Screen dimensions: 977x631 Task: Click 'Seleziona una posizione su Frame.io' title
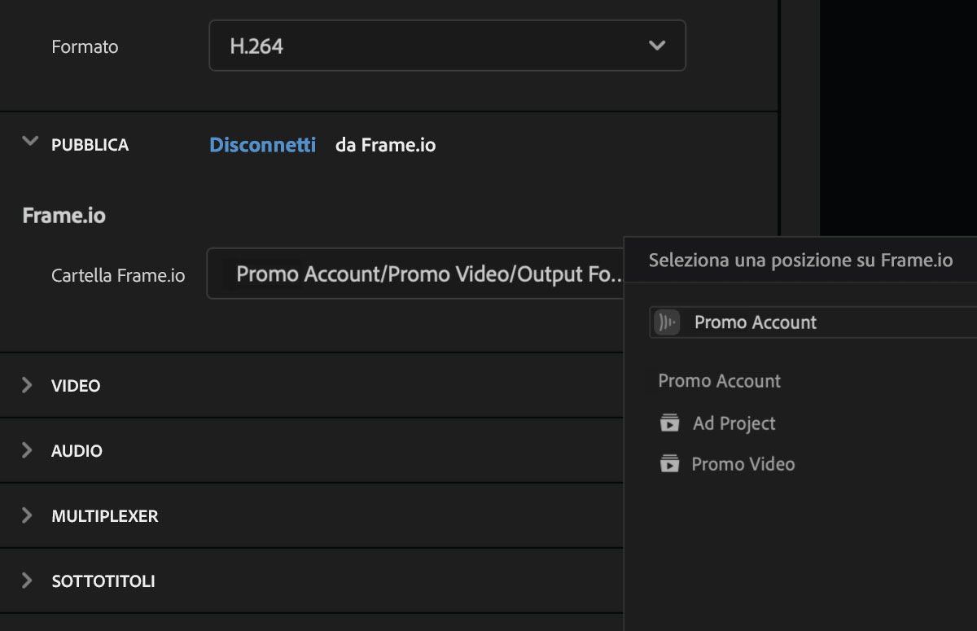(x=800, y=261)
